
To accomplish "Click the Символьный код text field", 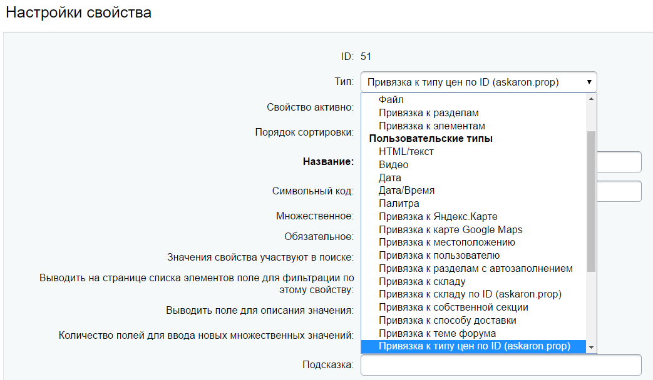I will (619, 191).
